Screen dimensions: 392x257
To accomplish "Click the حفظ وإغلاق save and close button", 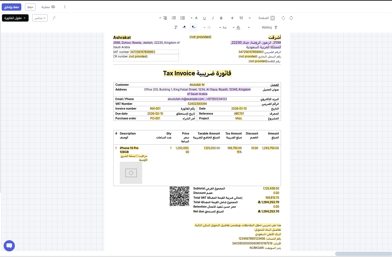I will 11,7.
